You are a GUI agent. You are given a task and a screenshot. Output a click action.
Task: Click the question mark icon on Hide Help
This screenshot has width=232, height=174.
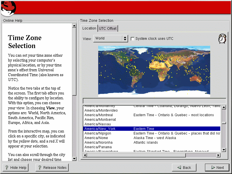[7, 167]
